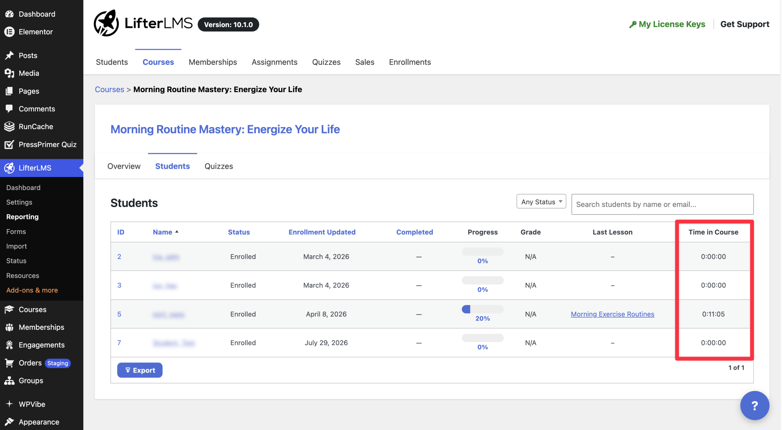Viewport: 782px width, 430px height.
Task: Sort table by the Name column
Action: click(166, 232)
